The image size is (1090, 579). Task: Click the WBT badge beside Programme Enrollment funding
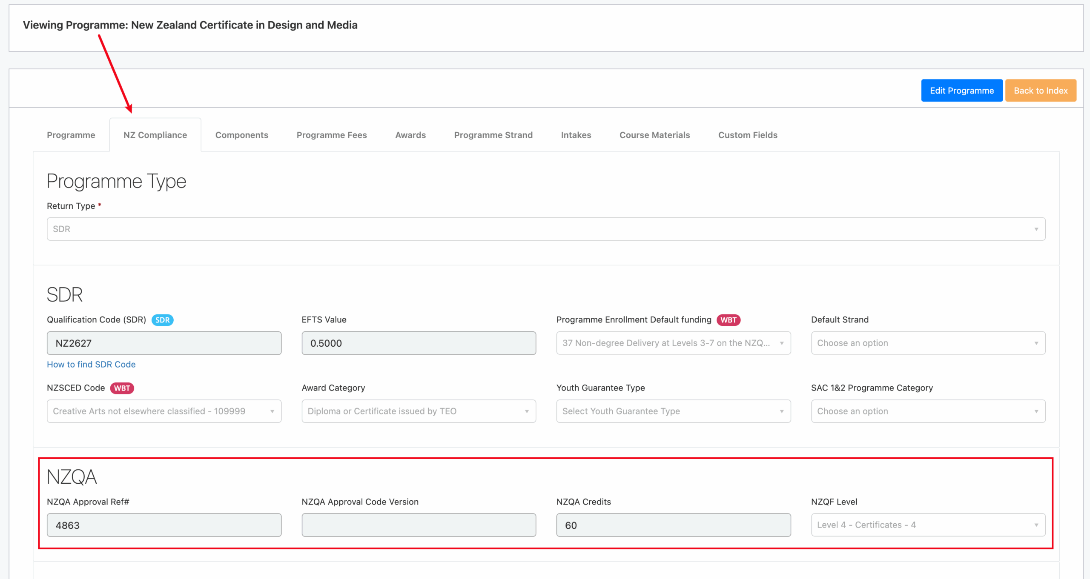pyautogui.click(x=728, y=320)
